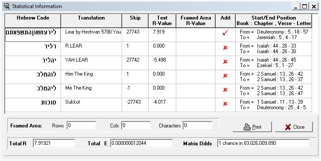Click the Rows input field
321x161 pixels.
(x=81, y=125)
